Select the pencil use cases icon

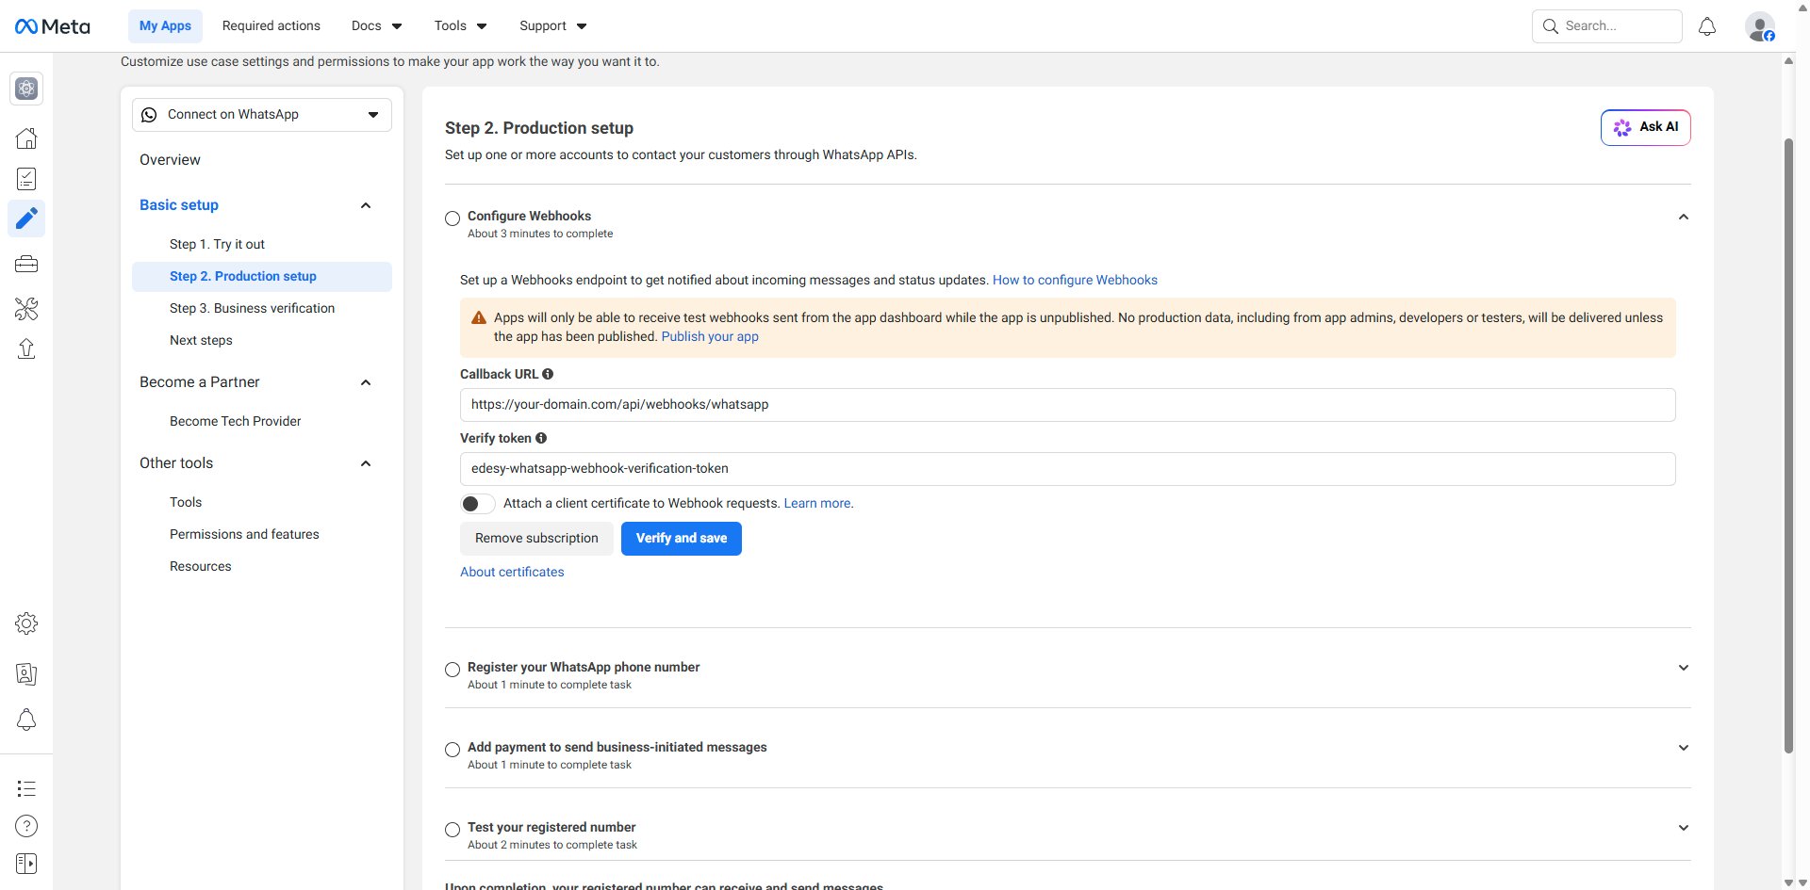(x=26, y=218)
